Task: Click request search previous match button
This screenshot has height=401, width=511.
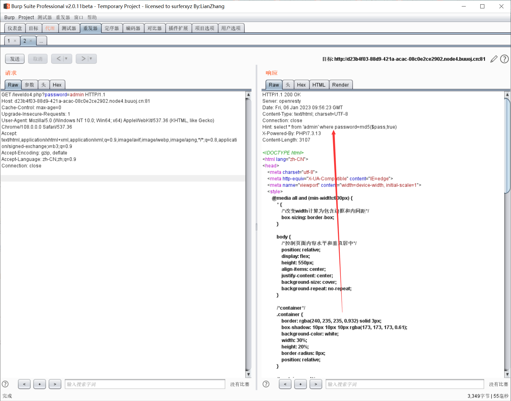Action: (x=24, y=384)
